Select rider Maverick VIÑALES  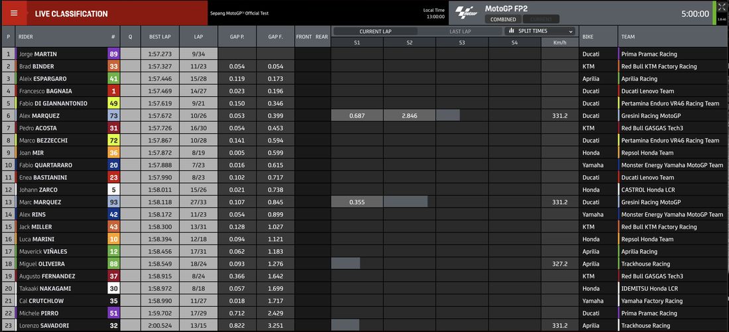pyautogui.click(x=43, y=252)
